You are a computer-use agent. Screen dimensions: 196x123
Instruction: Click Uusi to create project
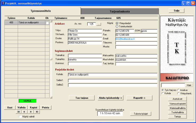pyautogui.click(x=10, y=108)
